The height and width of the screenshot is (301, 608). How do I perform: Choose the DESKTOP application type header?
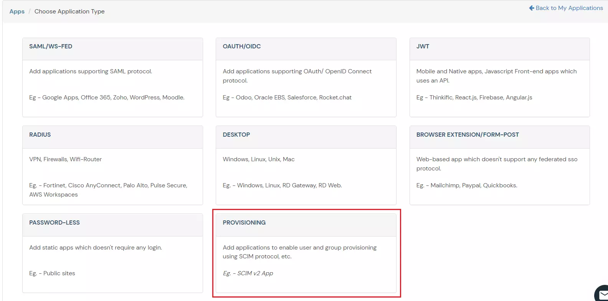(x=236, y=135)
